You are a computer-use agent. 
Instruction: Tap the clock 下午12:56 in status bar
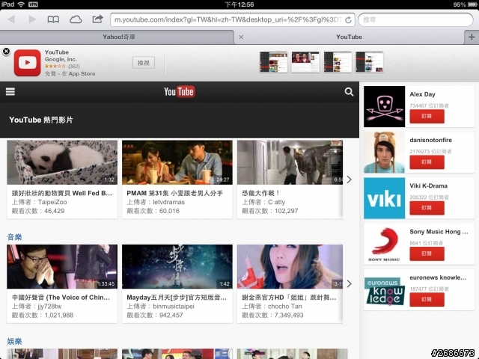tap(239, 4)
